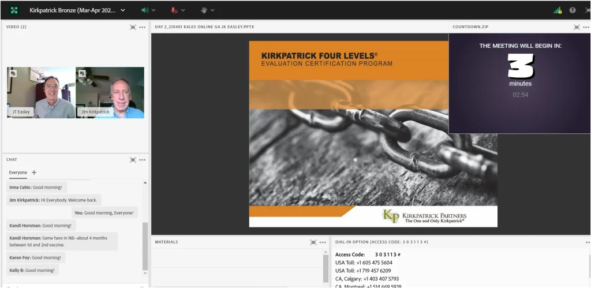Maximize the Materials pod
591x288 pixels.
click(313, 242)
